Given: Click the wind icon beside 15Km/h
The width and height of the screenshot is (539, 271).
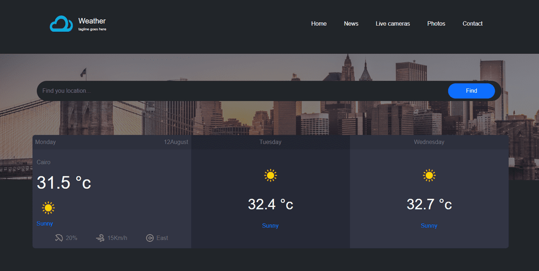Looking at the screenshot, I should (x=100, y=238).
